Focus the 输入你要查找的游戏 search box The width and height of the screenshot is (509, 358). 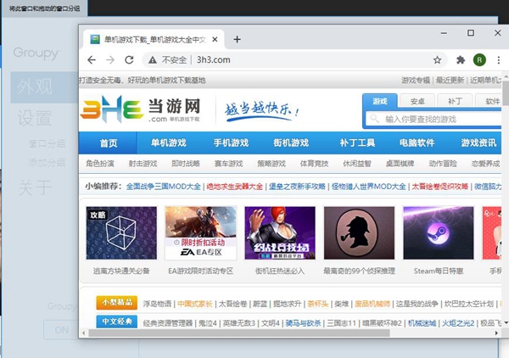pos(434,119)
